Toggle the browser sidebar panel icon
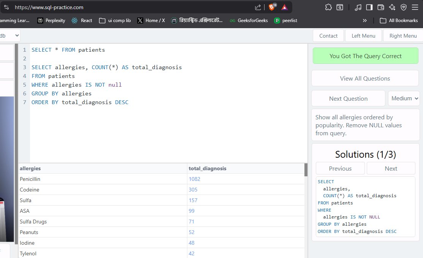This screenshot has width=423, height=258. tap(369, 7)
